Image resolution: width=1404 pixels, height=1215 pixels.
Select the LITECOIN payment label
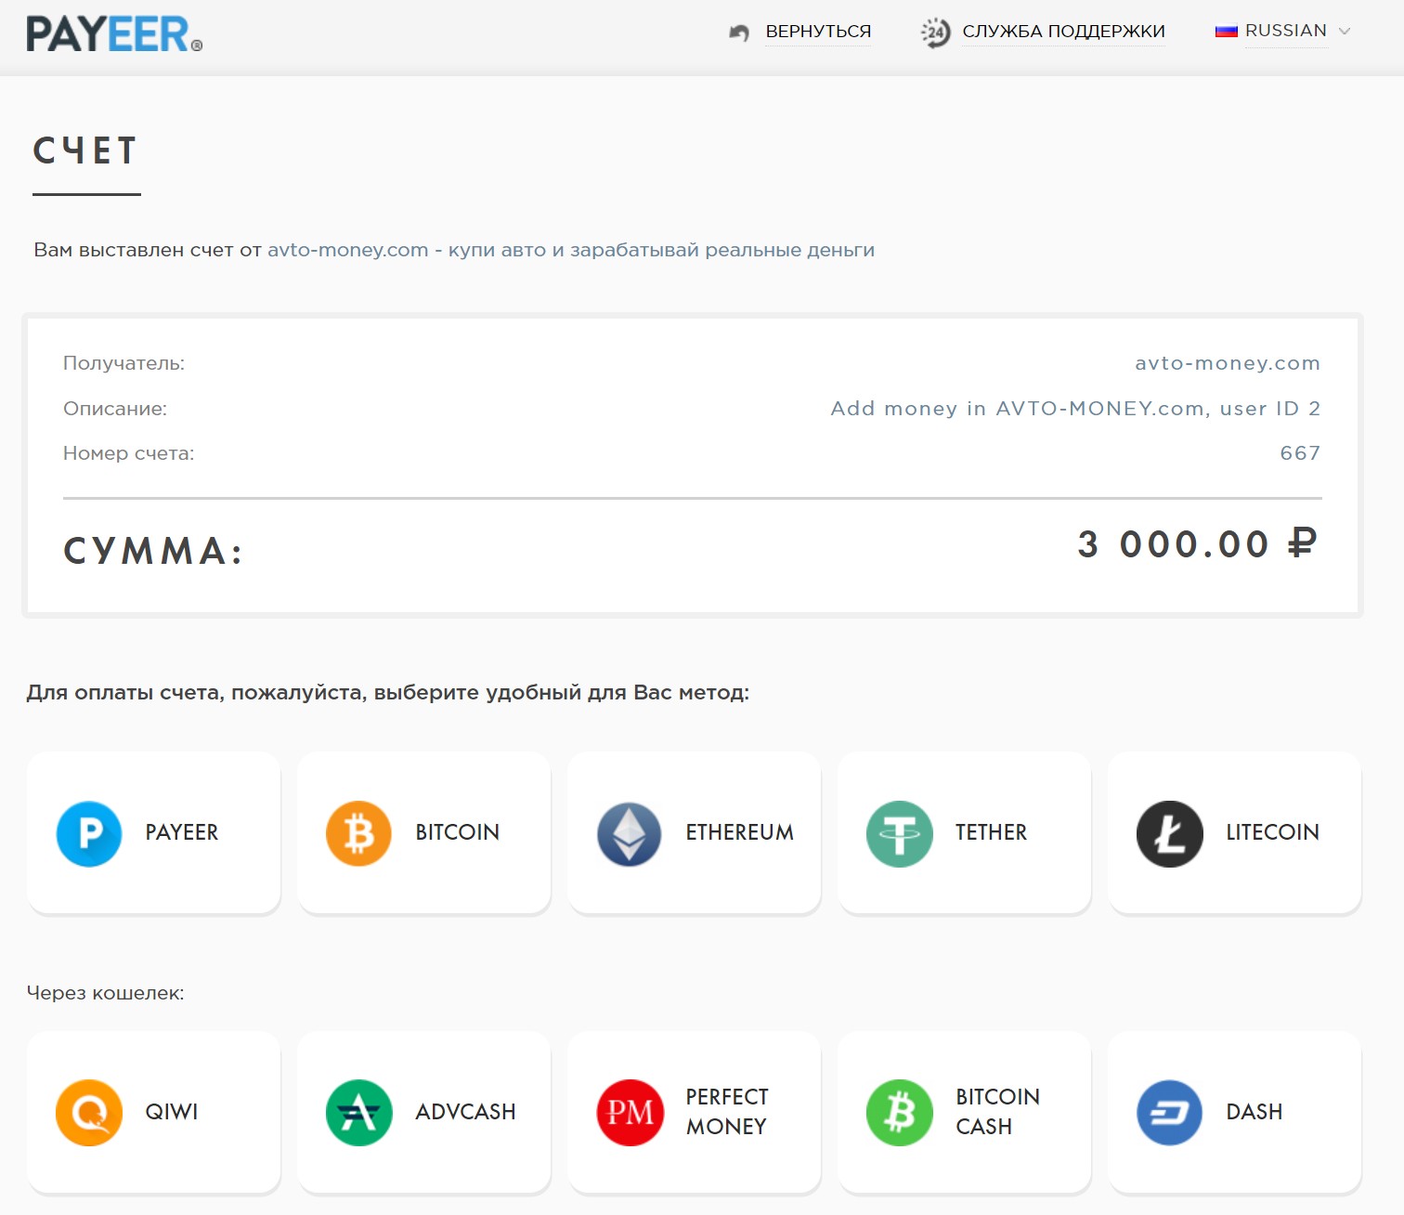point(1273,832)
